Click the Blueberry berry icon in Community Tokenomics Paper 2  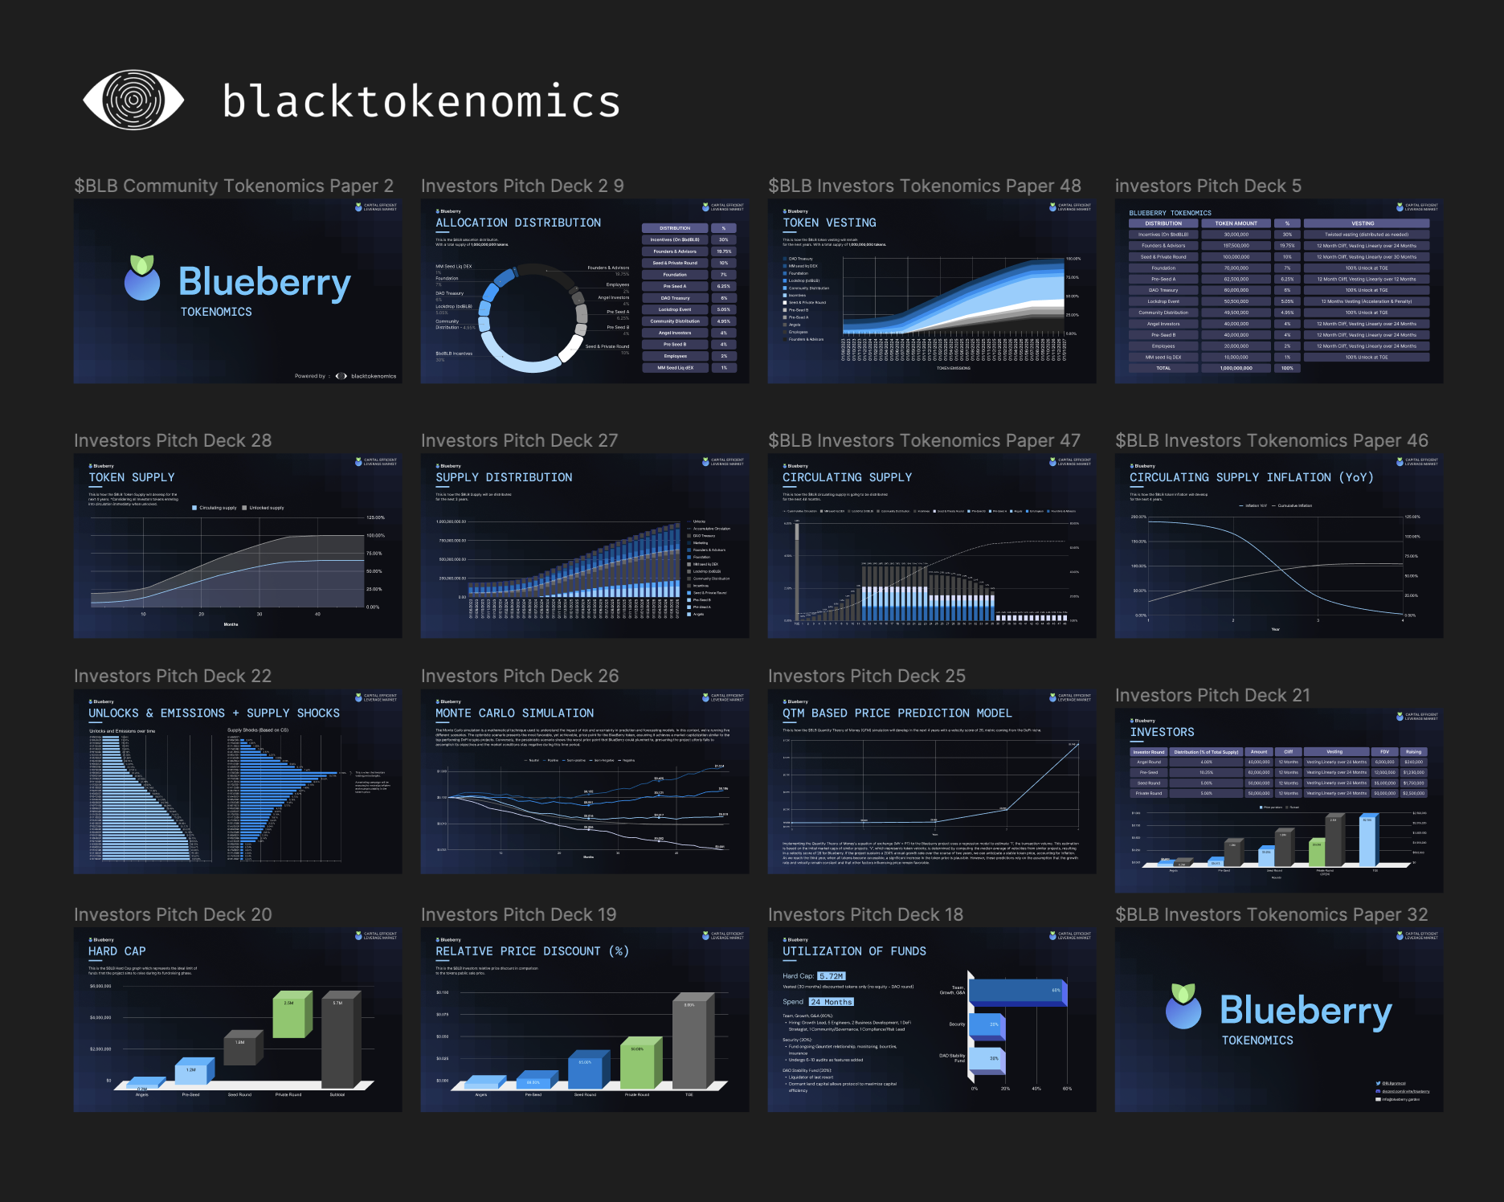(x=142, y=278)
